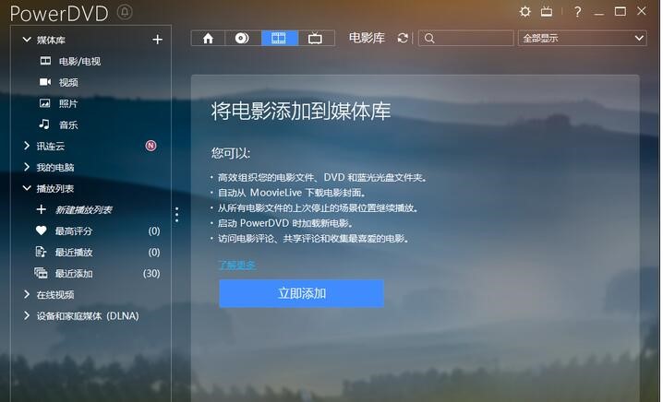
Task: Collapse the 媒体库 section
Action: (x=27, y=40)
